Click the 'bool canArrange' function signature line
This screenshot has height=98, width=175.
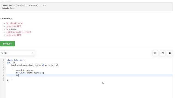(x=35, y=65)
